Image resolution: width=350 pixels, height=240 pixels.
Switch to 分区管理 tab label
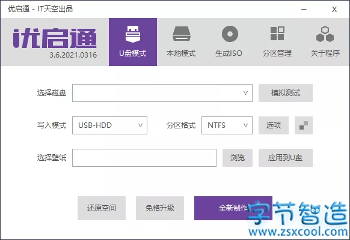277,53
